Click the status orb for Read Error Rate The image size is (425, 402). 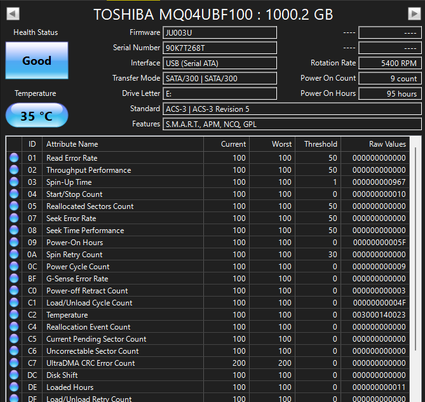click(x=14, y=157)
